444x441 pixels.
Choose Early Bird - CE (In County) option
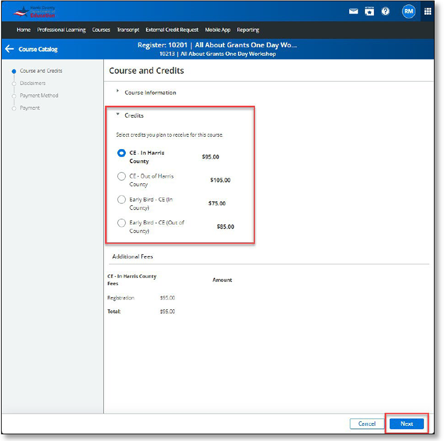(121, 199)
